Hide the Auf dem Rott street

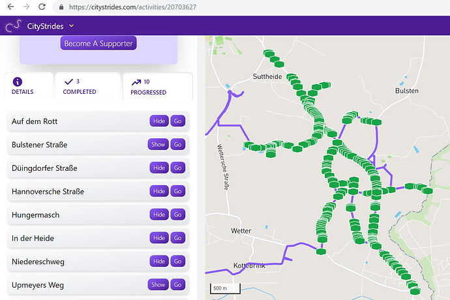[x=159, y=121]
